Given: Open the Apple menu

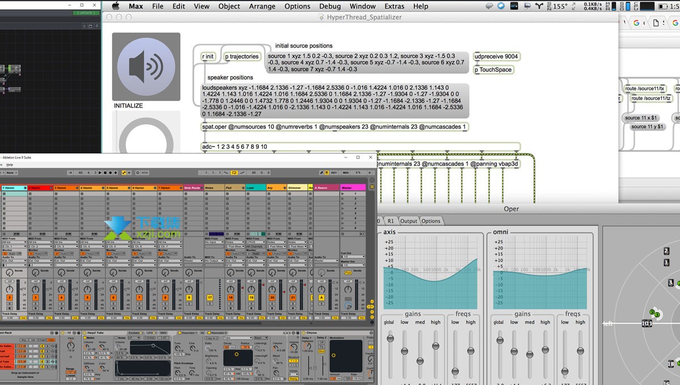Looking at the screenshot, I should click(x=116, y=6).
